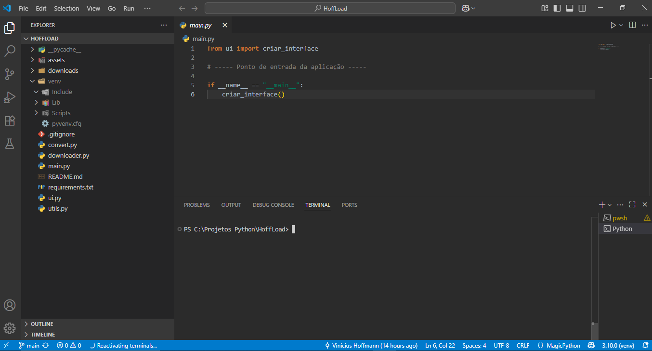Open the Copilot chat icon in title bar

tap(466, 8)
